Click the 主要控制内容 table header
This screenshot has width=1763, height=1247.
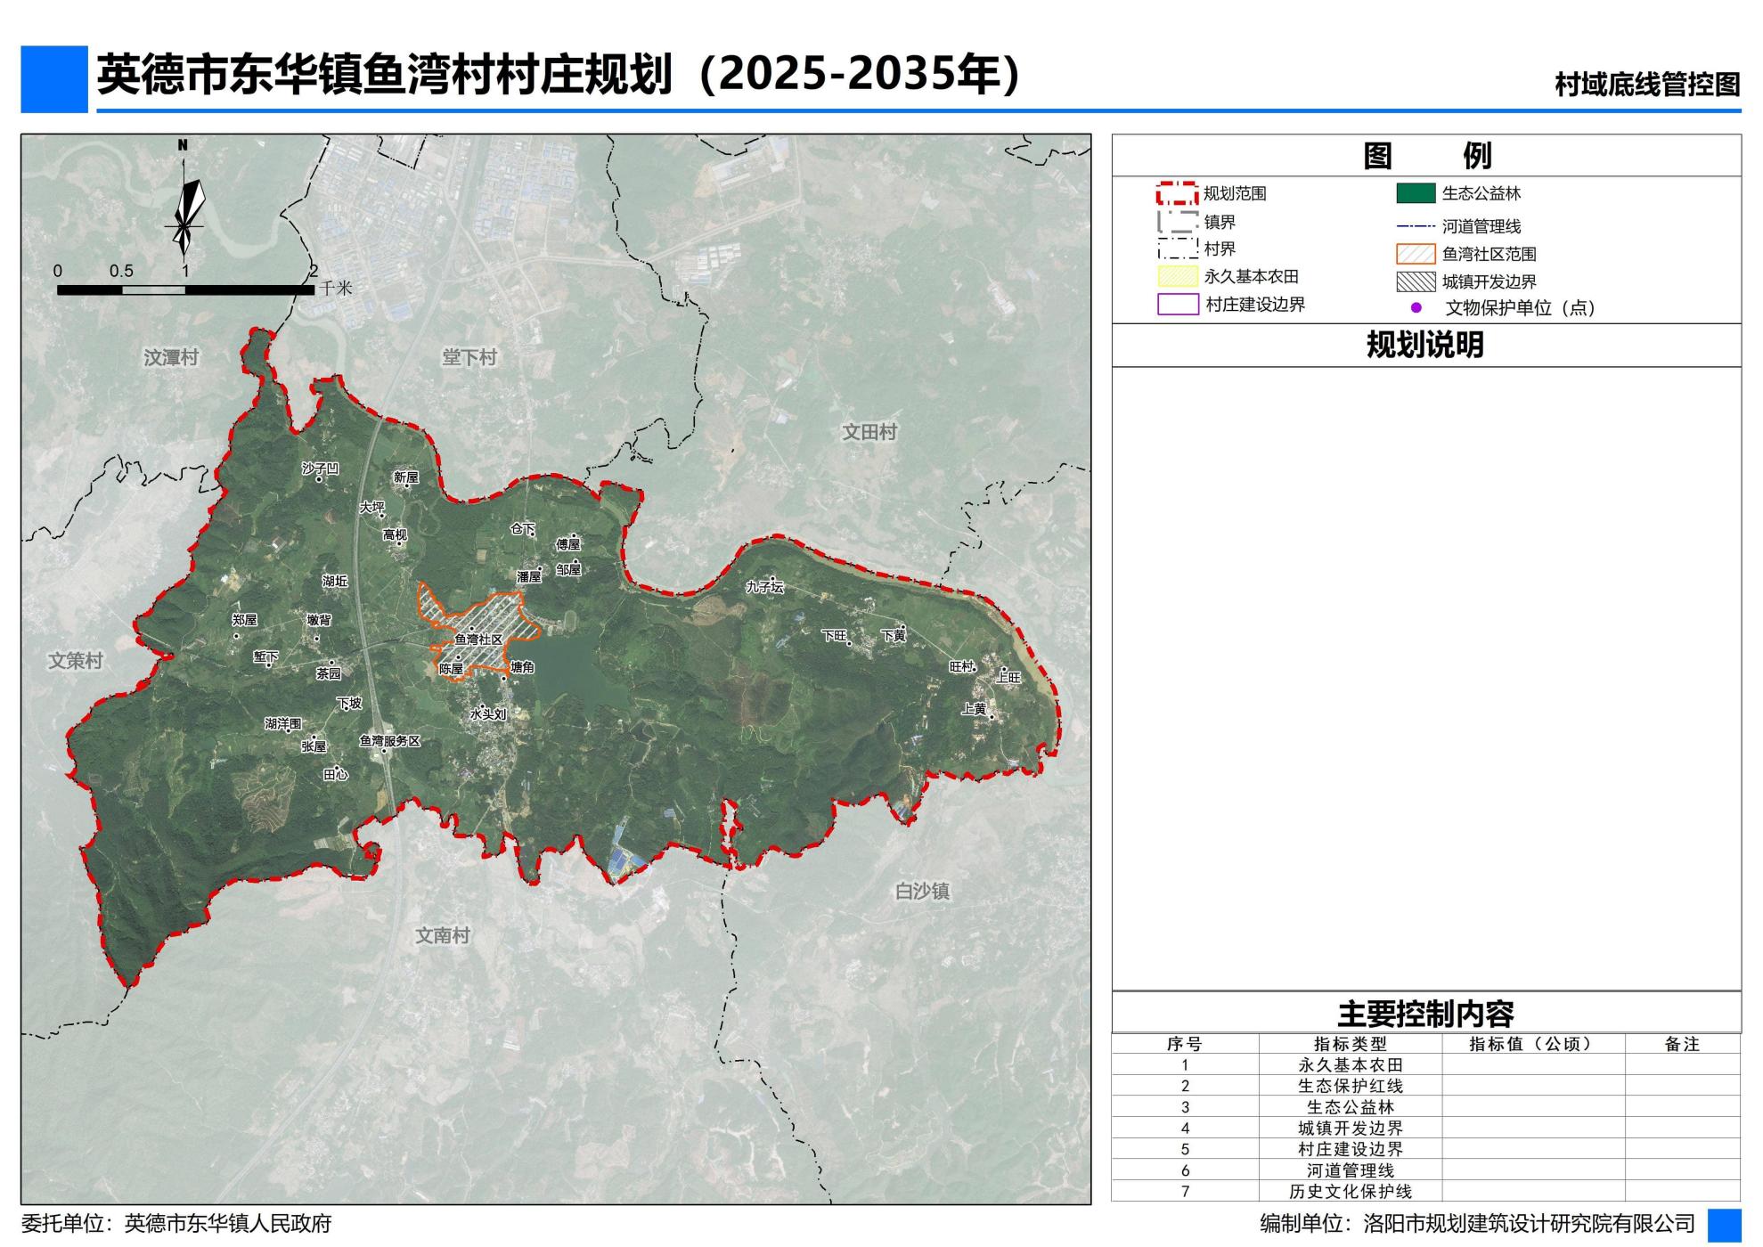click(1424, 1014)
